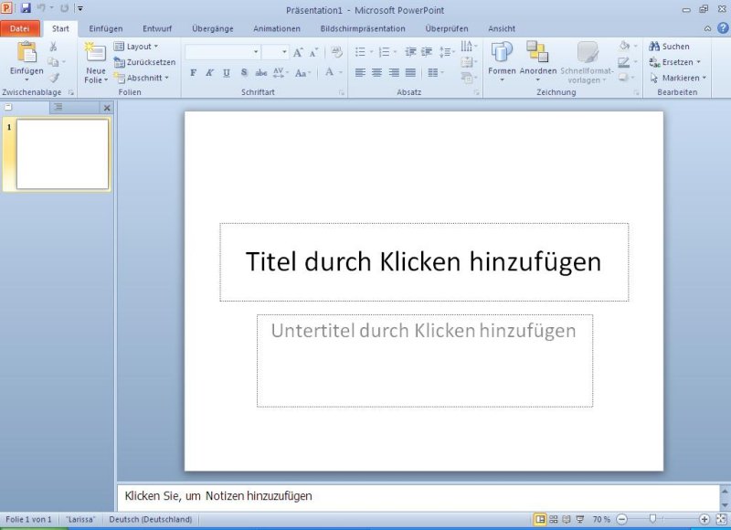Click the orange Datei button
Viewport: 731px width, 530px height.
(x=19, y=28)
